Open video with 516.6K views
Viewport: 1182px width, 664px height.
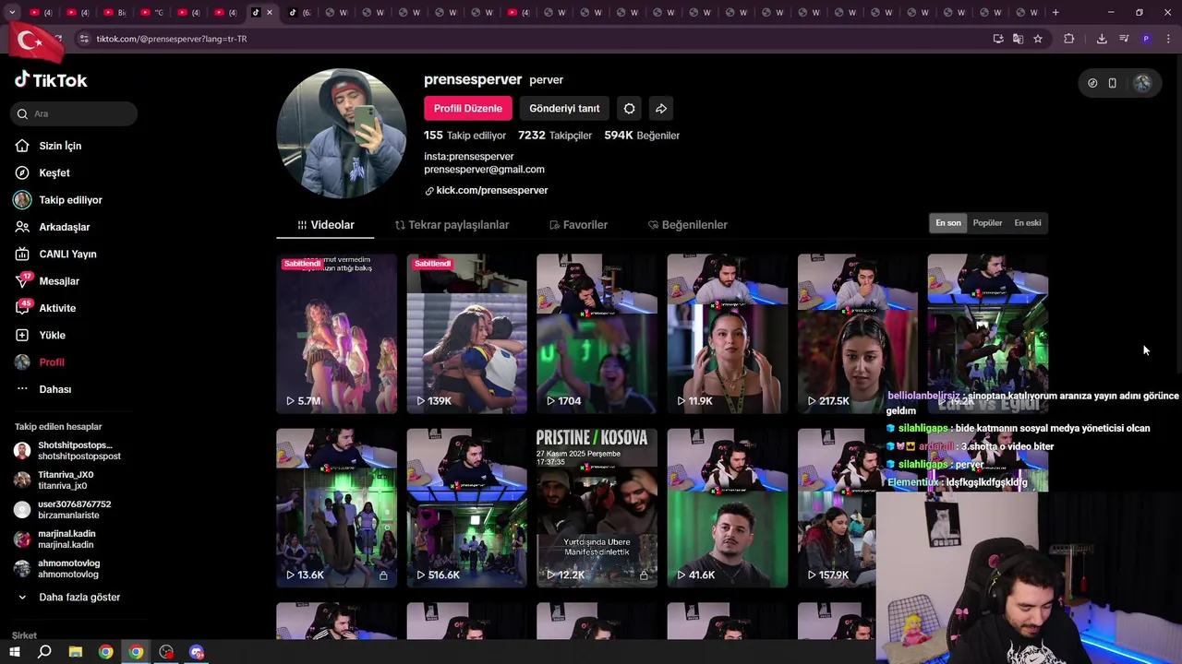[x=466, y=508]
